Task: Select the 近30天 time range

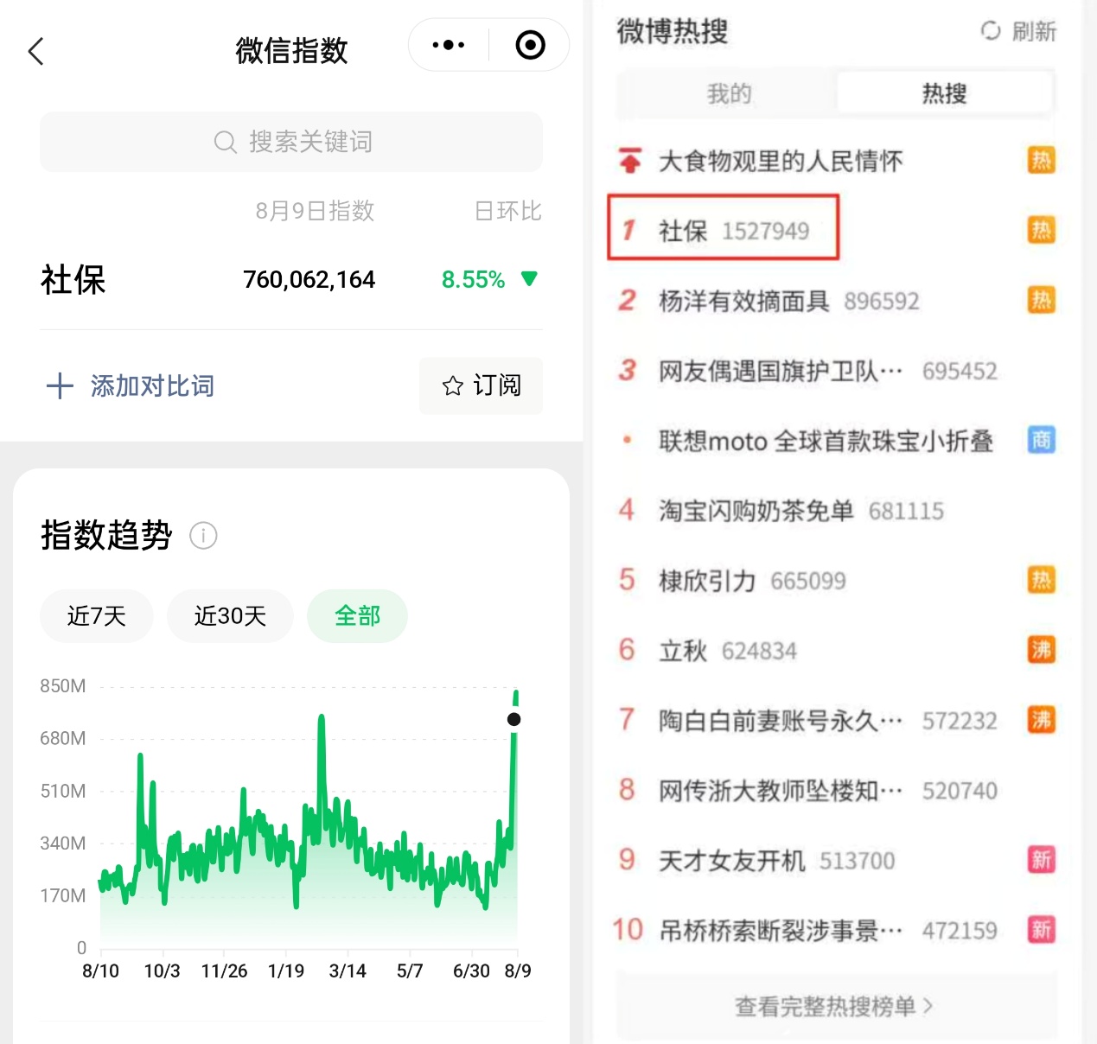Action: (230, 616)
